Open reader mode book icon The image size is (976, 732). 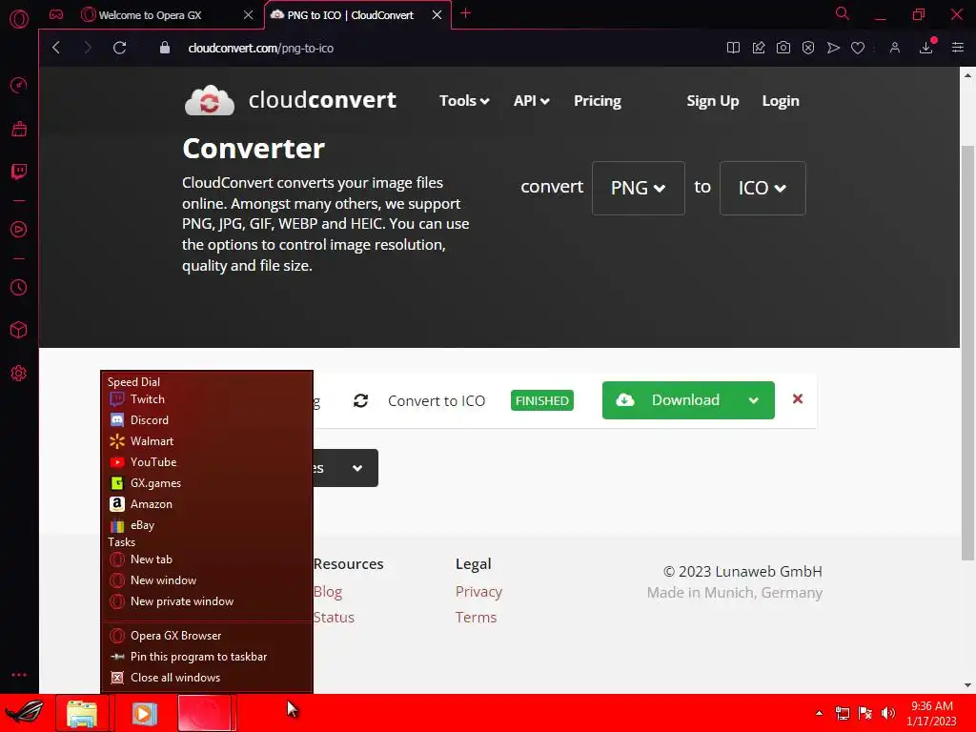pos(733,48)
